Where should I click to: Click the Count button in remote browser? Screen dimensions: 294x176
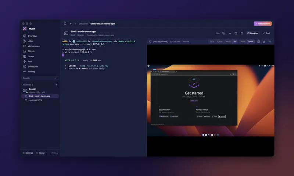194,101
